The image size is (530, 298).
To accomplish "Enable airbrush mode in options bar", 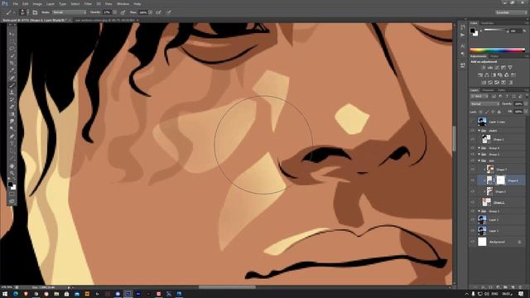I will tap(158, 12).
